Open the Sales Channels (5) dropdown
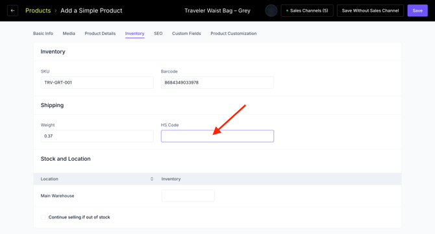Image resolution: width=435 pixels, height=234 pixels. [307, 10]
